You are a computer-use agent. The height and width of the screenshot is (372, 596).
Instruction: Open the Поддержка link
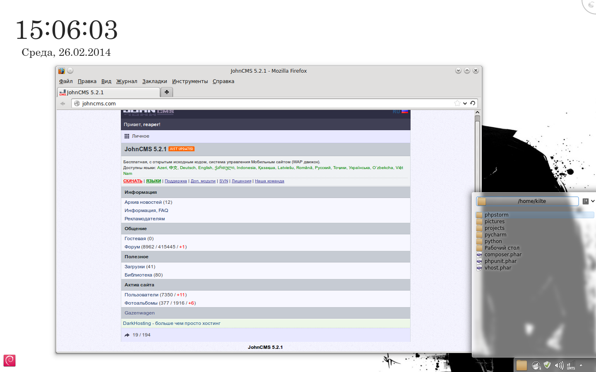pos(176,181)
